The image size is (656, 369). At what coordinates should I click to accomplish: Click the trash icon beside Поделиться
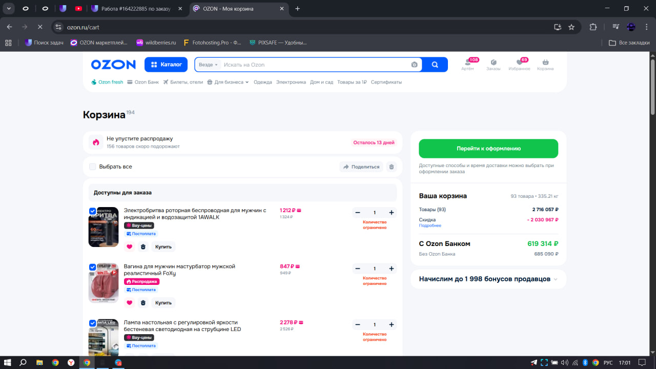392,167
